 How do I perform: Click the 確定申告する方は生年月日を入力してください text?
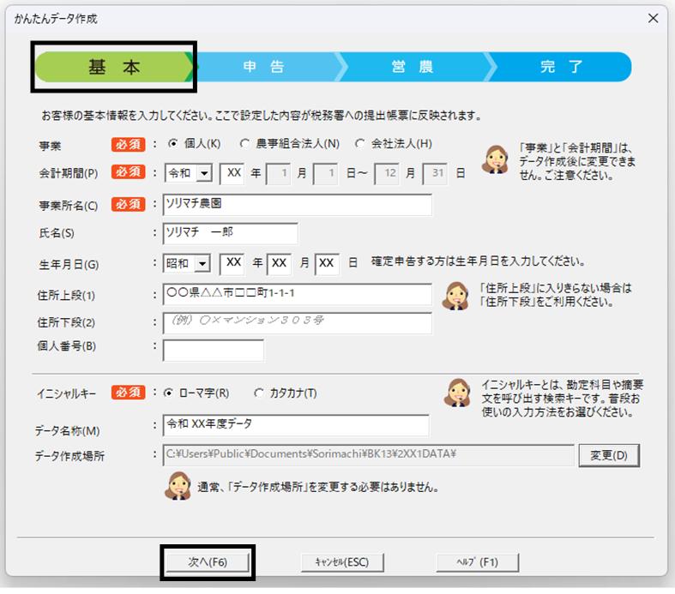pyautogui.click(x=478, y=261)
